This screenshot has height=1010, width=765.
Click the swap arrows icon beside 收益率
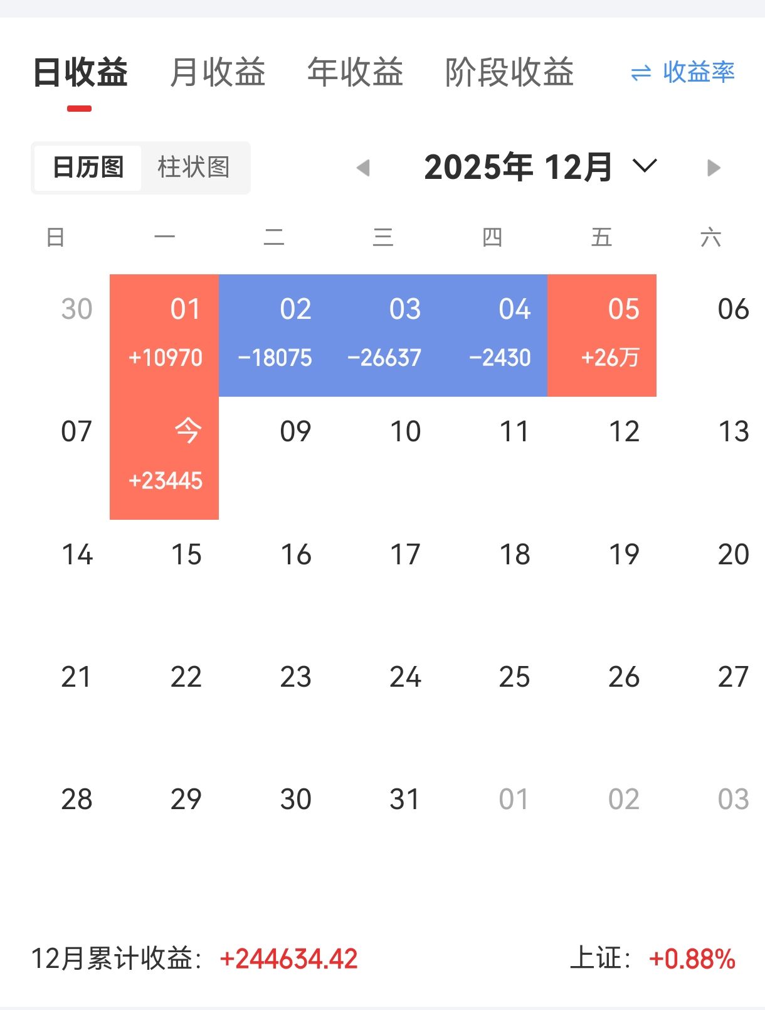tap(640, 73)
